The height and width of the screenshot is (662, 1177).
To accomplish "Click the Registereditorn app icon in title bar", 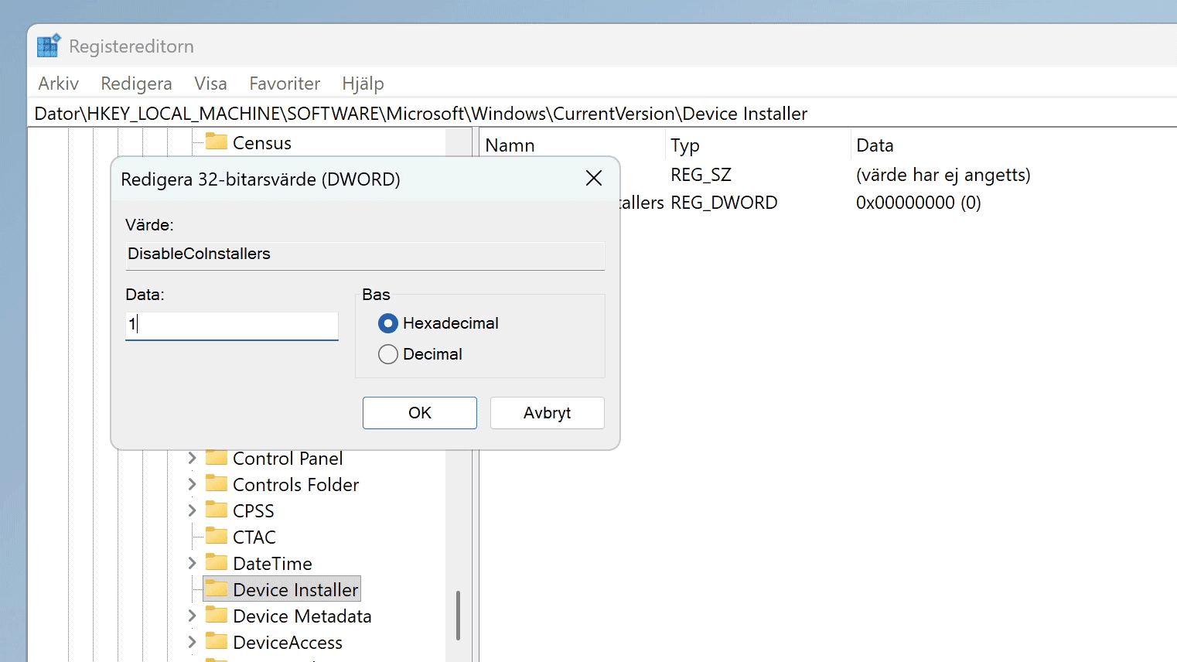I will (x=49, y=46).
